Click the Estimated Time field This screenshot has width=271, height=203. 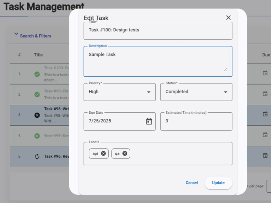(x=196, y=121)
